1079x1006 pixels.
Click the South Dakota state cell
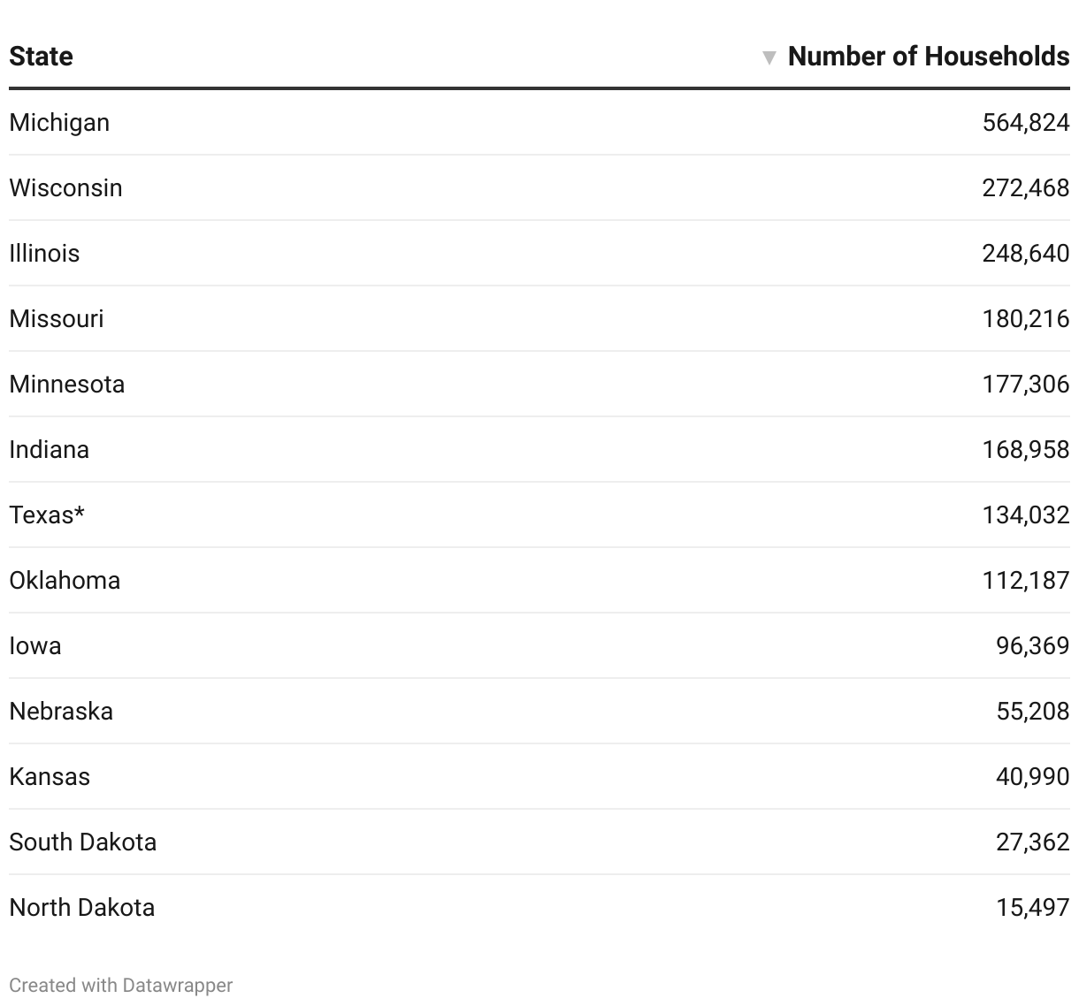click(x=82, y=842)
